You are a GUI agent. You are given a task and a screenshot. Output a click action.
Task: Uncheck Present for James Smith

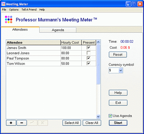tap(89, 48)
